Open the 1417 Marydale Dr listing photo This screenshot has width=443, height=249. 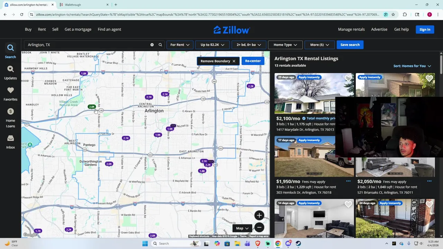pyautogui.click(x=314, y=93)
